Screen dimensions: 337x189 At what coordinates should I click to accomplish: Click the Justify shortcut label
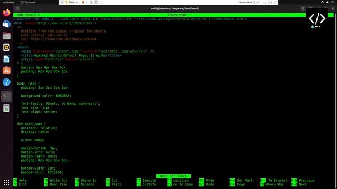coord(149,184)
